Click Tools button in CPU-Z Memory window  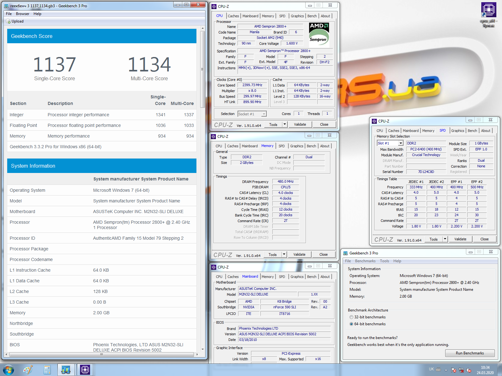pos(273,254)
